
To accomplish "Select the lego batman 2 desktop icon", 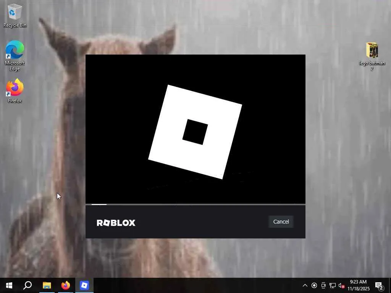I will (372, 56).
